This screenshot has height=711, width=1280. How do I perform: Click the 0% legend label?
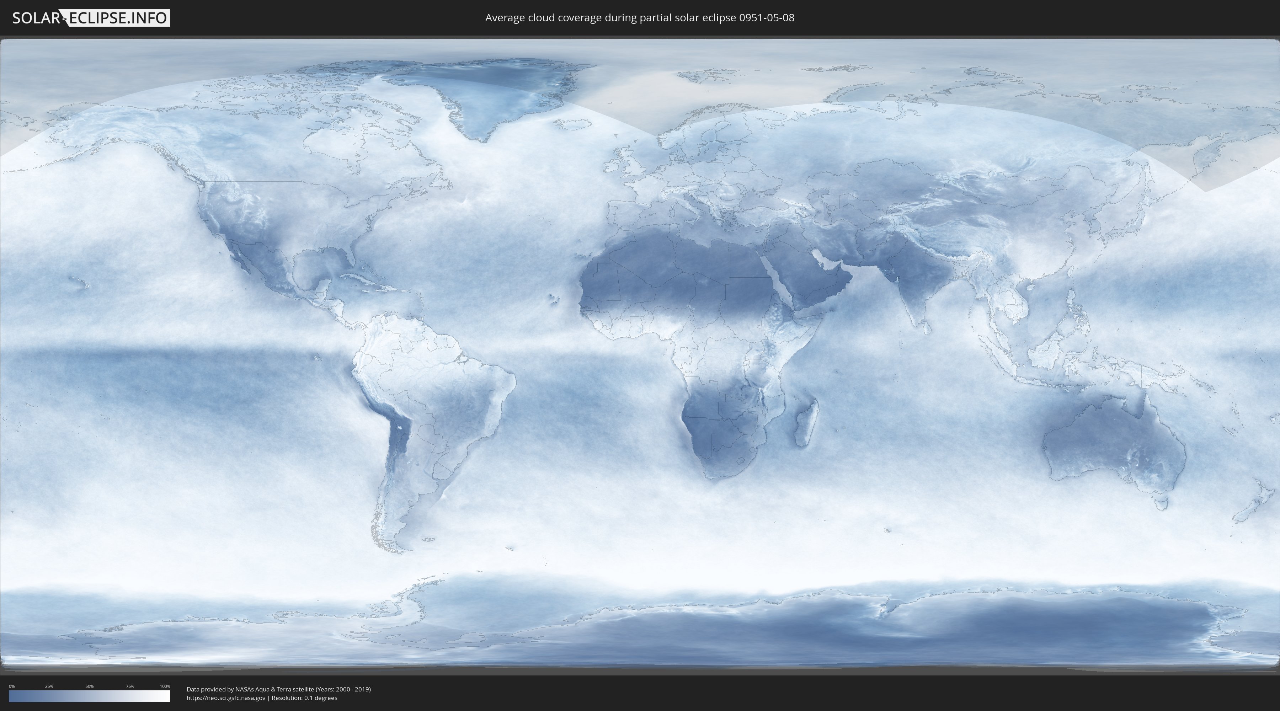point(11,686)
